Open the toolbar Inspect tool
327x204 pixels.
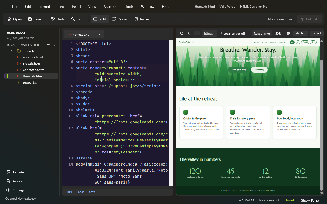click(x=143, y=19)
